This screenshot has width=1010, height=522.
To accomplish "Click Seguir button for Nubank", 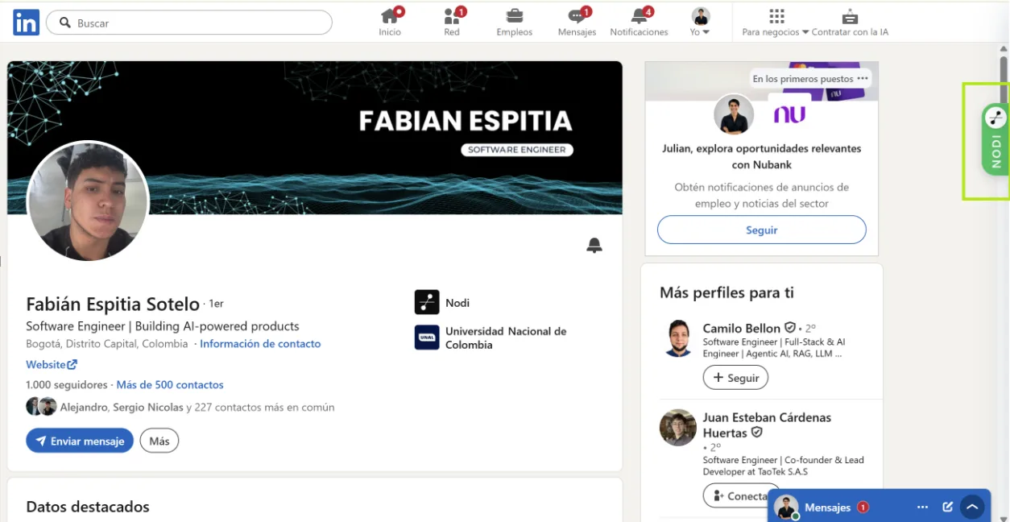I will tap(762, 230).
